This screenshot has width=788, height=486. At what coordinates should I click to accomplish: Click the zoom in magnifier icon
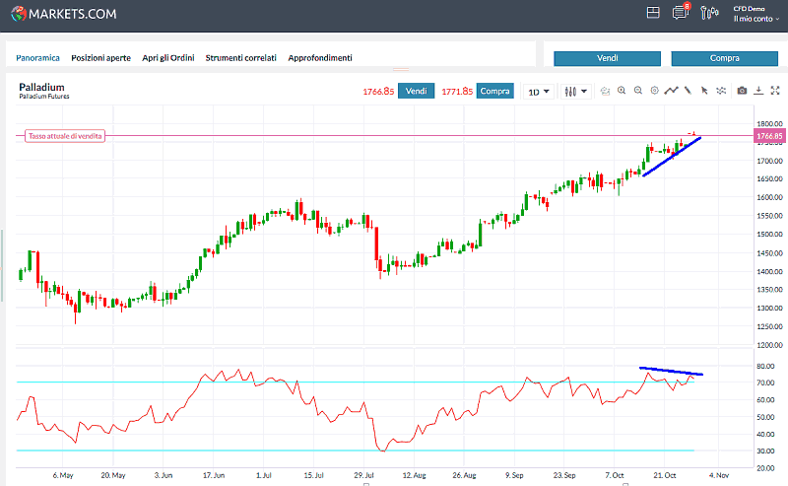(x=622, y=91)
